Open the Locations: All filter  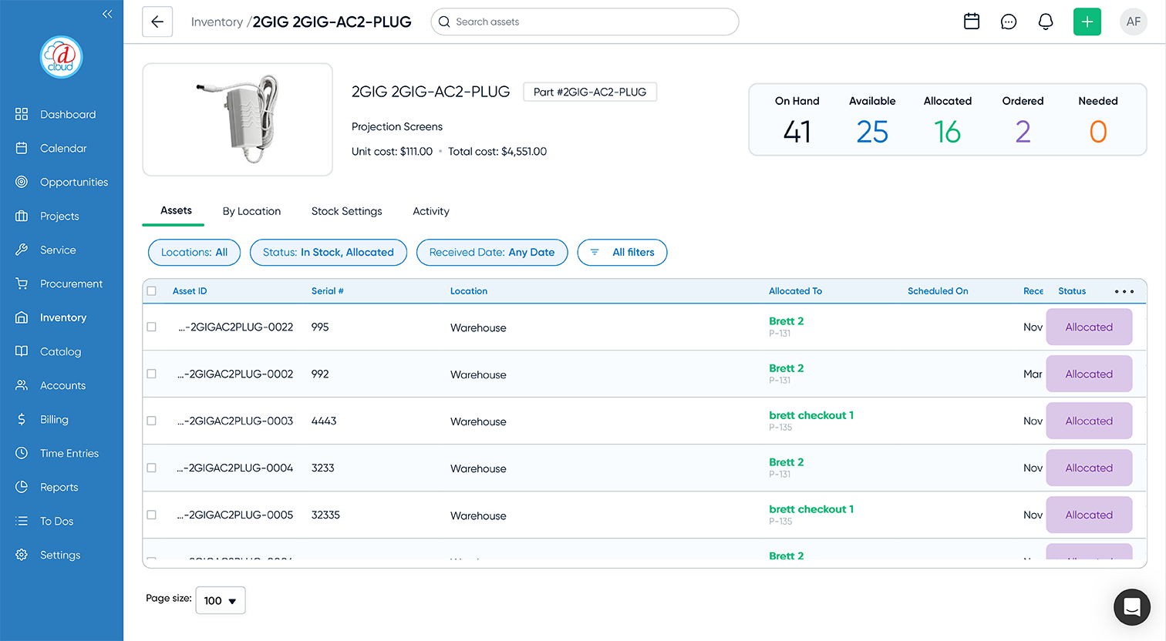[194, 252]
